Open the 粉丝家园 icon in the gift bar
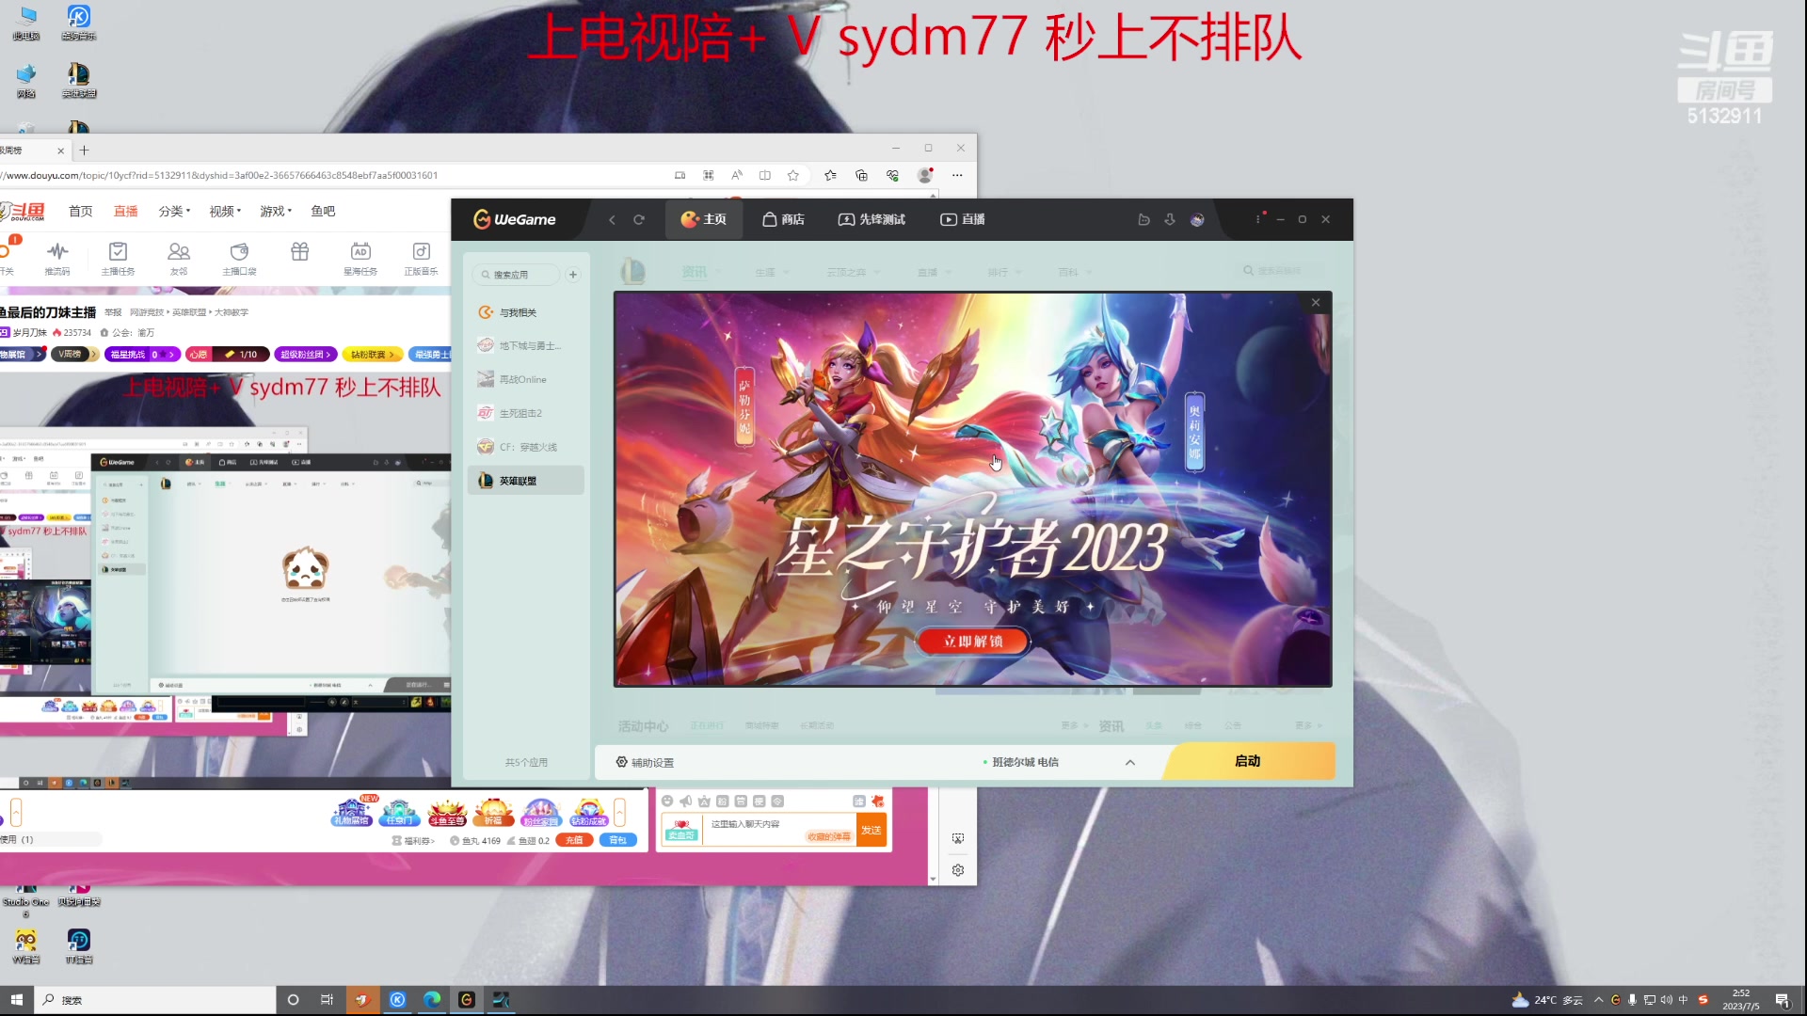Image resolution: width=1807 pixels, height=1016 pixels. pos(541,811)
